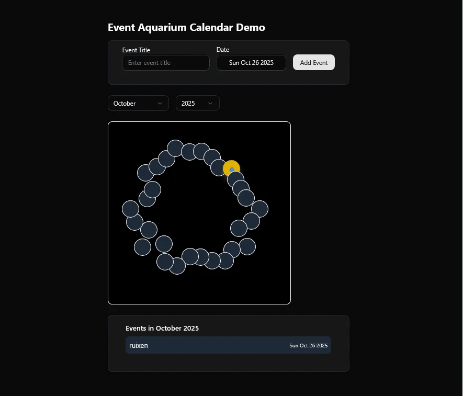The height and width of the screenshot is (396, 463).
Task: Click the chevron arrow in the October selector
Action: click(x=160, y=104)
